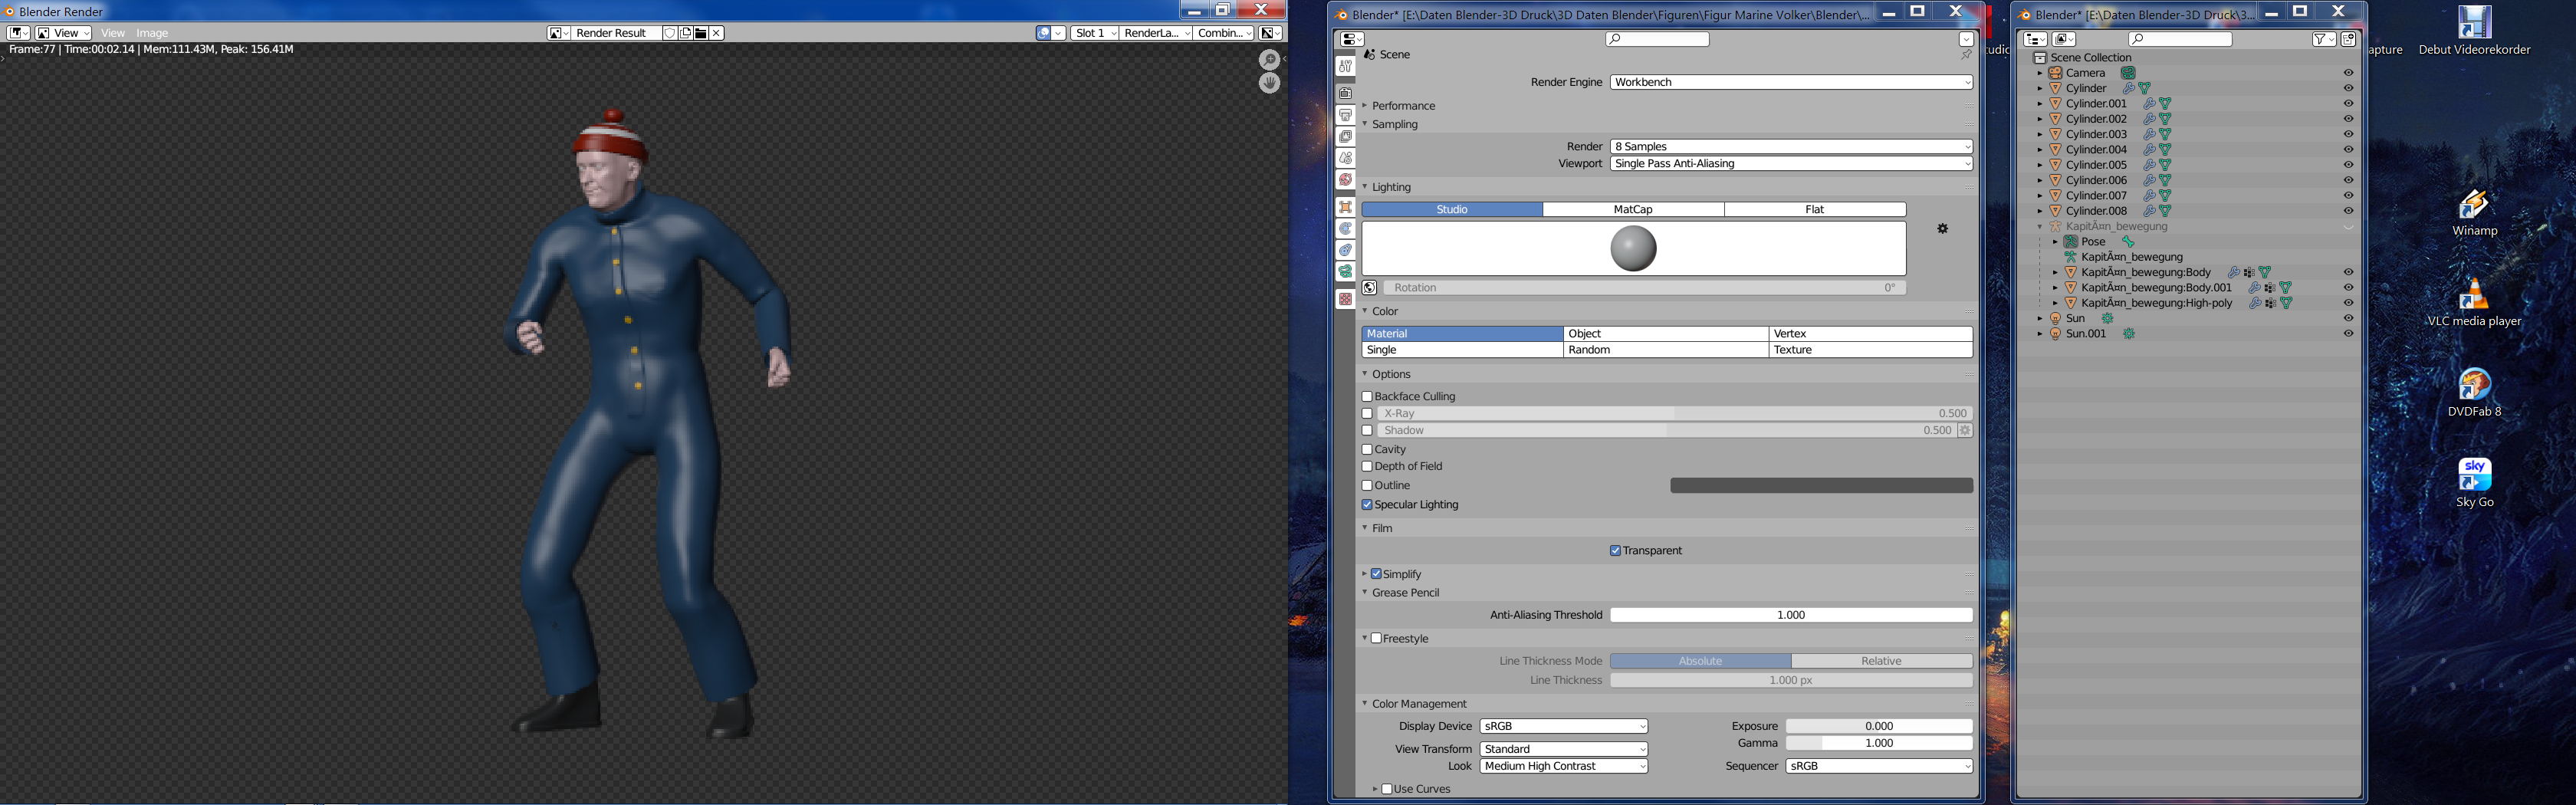Select the Random color button
This screenshot has height=805, width=2576.
tap(1664, 350)
